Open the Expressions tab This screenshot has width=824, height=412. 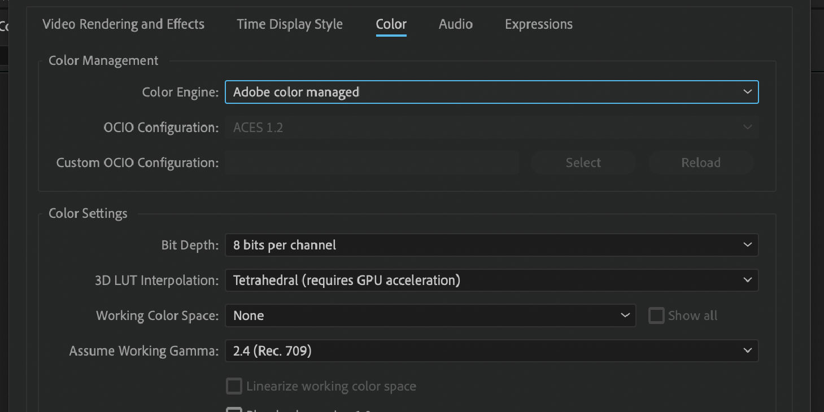click(538, 24)
